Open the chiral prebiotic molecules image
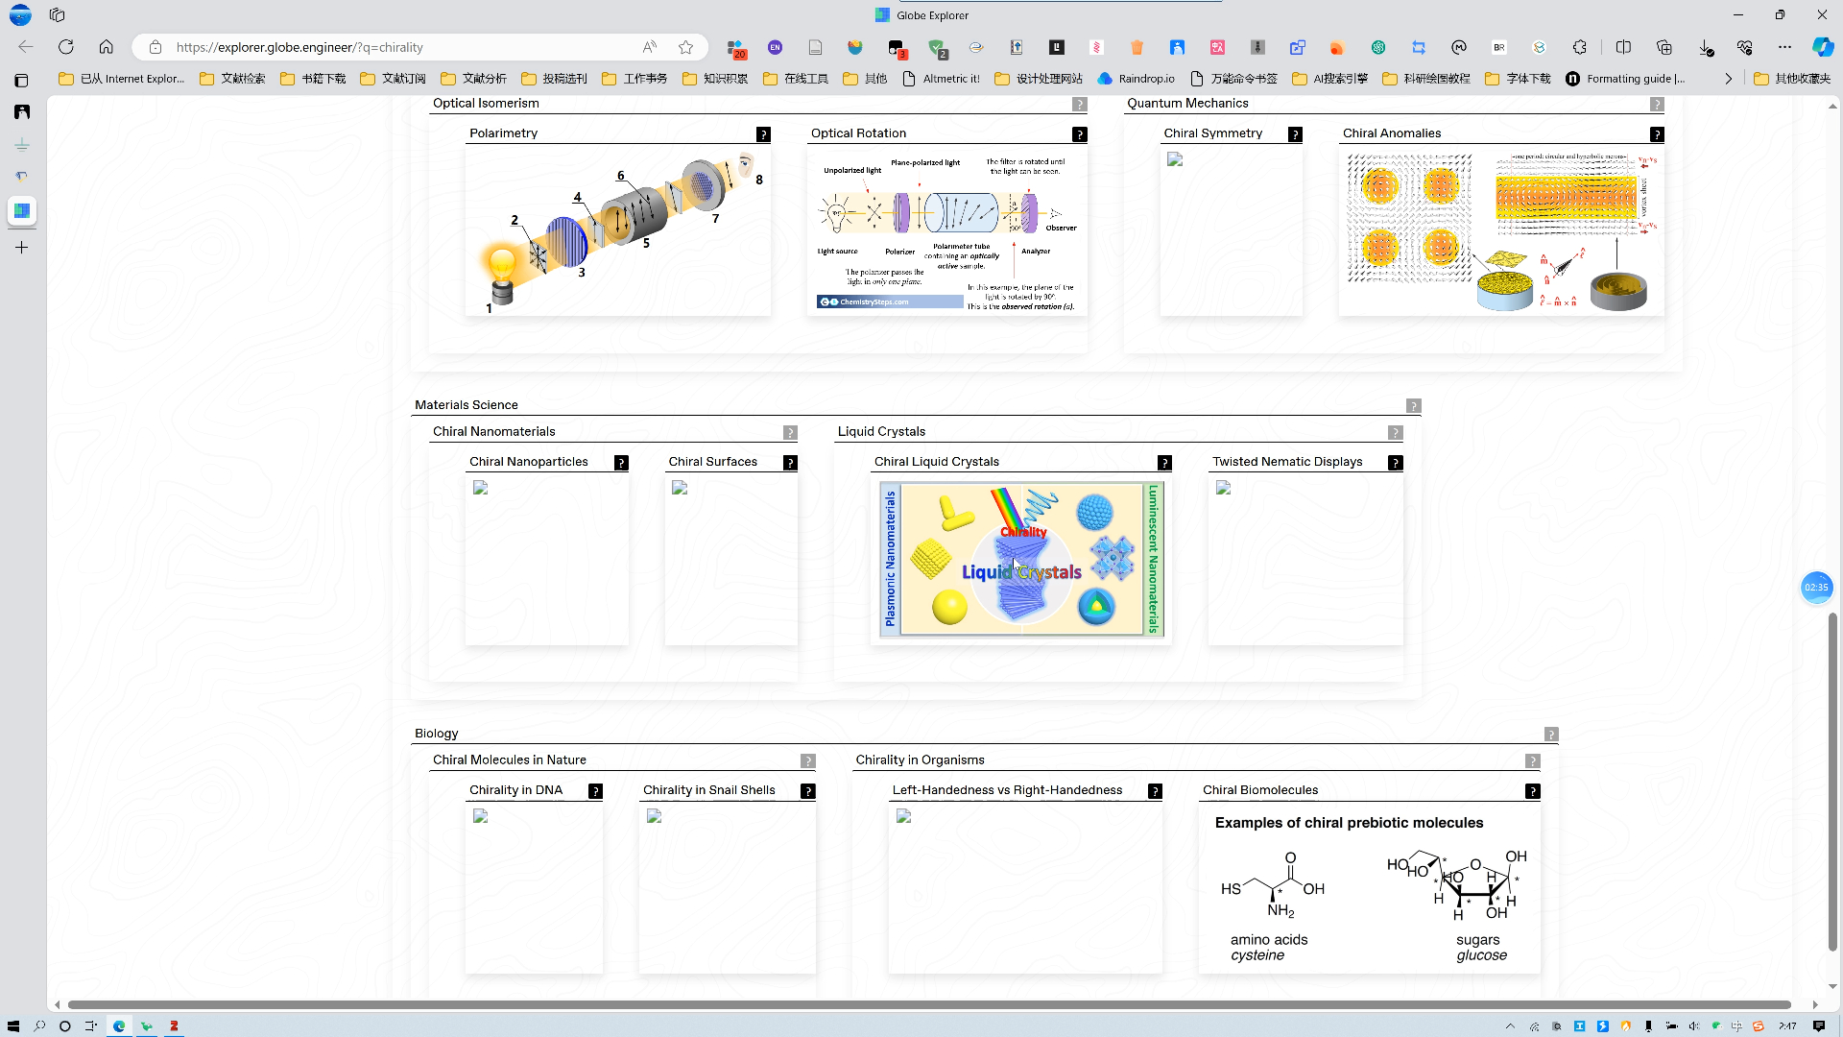Screen dimensions: 1843x1037 click(1369, 889)
